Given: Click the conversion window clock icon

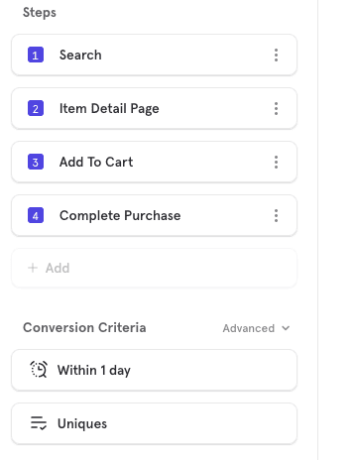Looking at the screenshot, I should [39, 370].
